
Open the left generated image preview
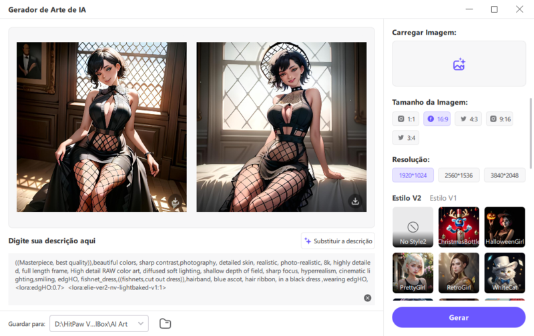101,127
